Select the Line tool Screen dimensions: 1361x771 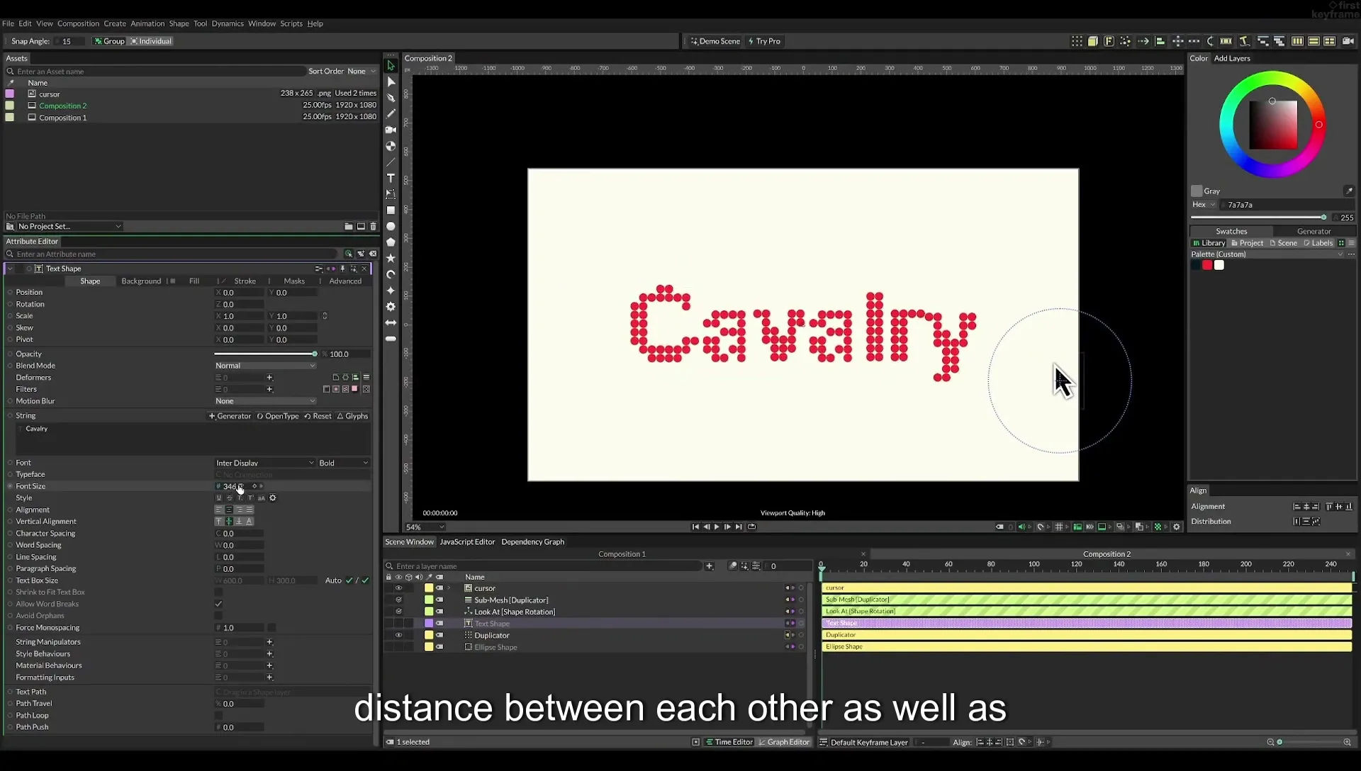pyautogui.click(x=391, y=162)
